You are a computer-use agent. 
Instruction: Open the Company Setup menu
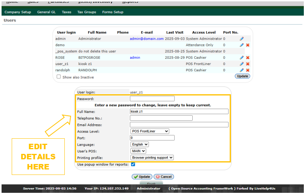click(x=18, y=12)
